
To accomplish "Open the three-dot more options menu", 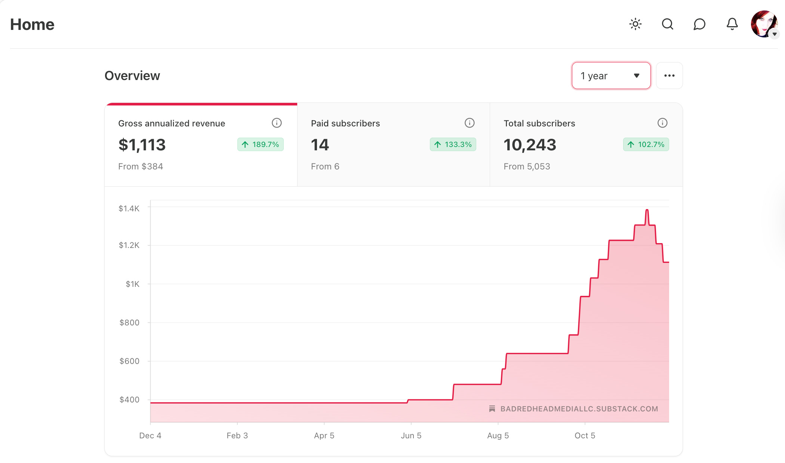I will pos(669,76).
